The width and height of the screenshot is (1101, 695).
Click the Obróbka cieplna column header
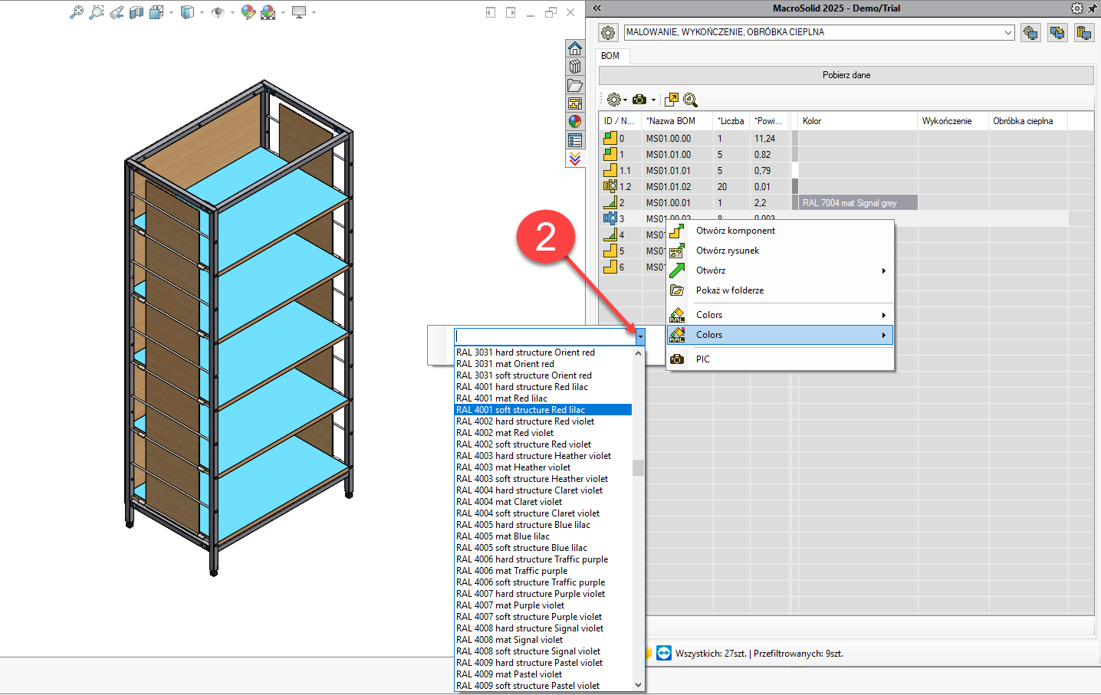[x=1028, y=121]
